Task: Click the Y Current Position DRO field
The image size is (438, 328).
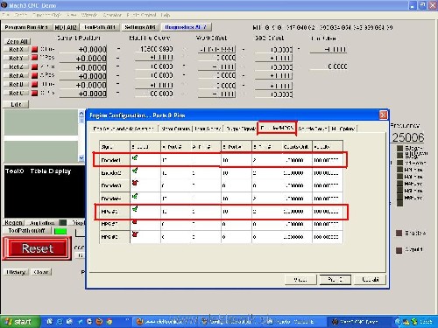Action: tap(83, 59)
